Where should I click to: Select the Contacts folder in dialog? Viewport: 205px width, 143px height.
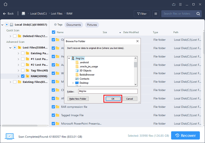[84, 79]
